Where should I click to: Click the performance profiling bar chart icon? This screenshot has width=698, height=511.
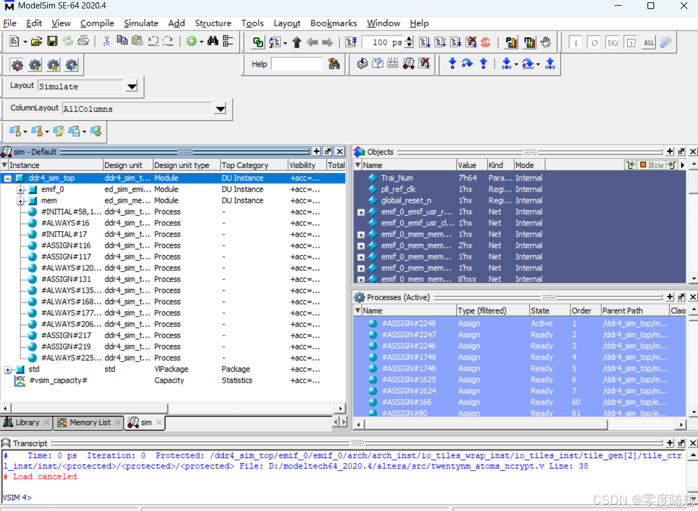pyautogui.click(x=511, y=42)
